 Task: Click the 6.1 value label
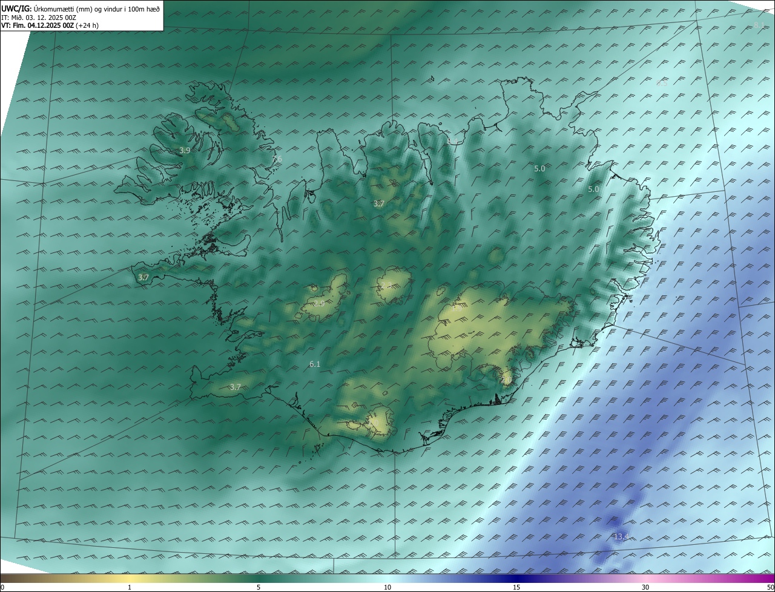pos(315,364)
